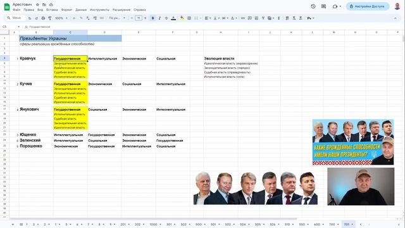Click the Redo arrow in toolbar
405x228 pixels.
[37, 18]
